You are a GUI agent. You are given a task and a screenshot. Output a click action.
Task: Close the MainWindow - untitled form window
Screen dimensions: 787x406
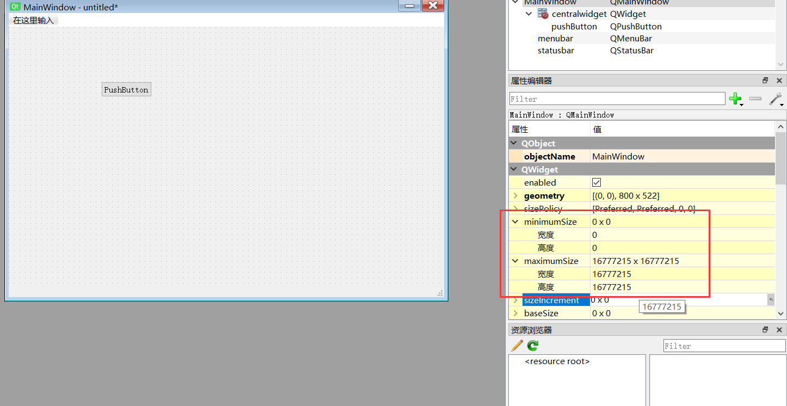[433, 5]
